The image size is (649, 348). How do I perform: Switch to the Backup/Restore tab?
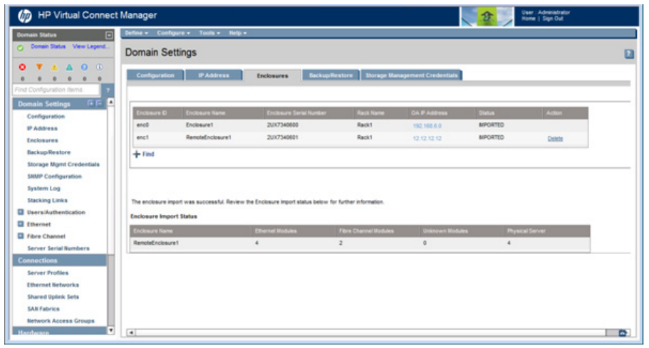[x=331, y=75]
